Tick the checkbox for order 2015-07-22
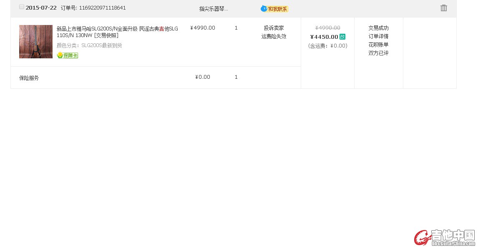This screenshot has width=478, height=250. (22, 7)
